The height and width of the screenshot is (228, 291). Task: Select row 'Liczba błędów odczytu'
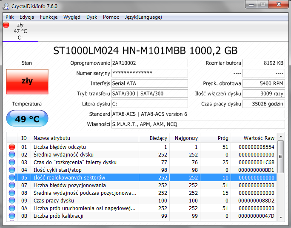pos(142,147)
